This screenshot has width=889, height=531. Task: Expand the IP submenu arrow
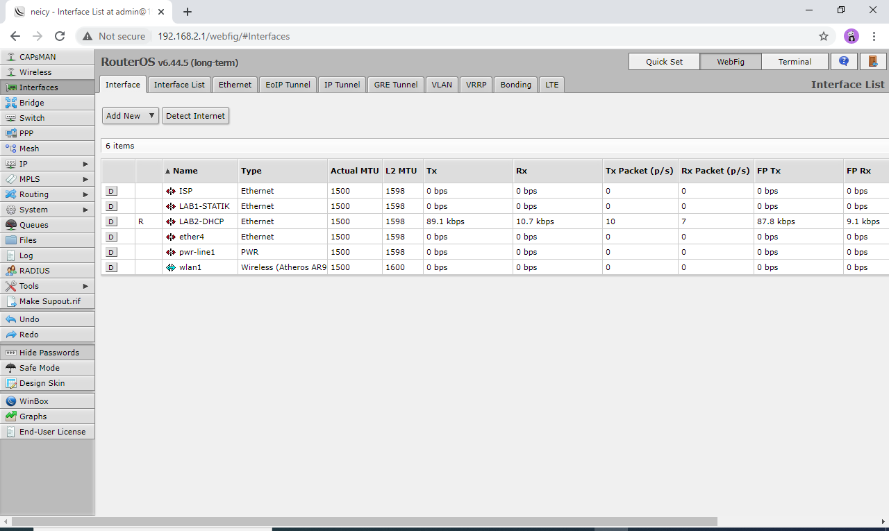tap(85, 164)
